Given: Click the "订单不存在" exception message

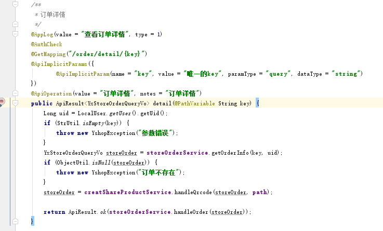Looking at the screenshot, I should click(x=159, y=172).
